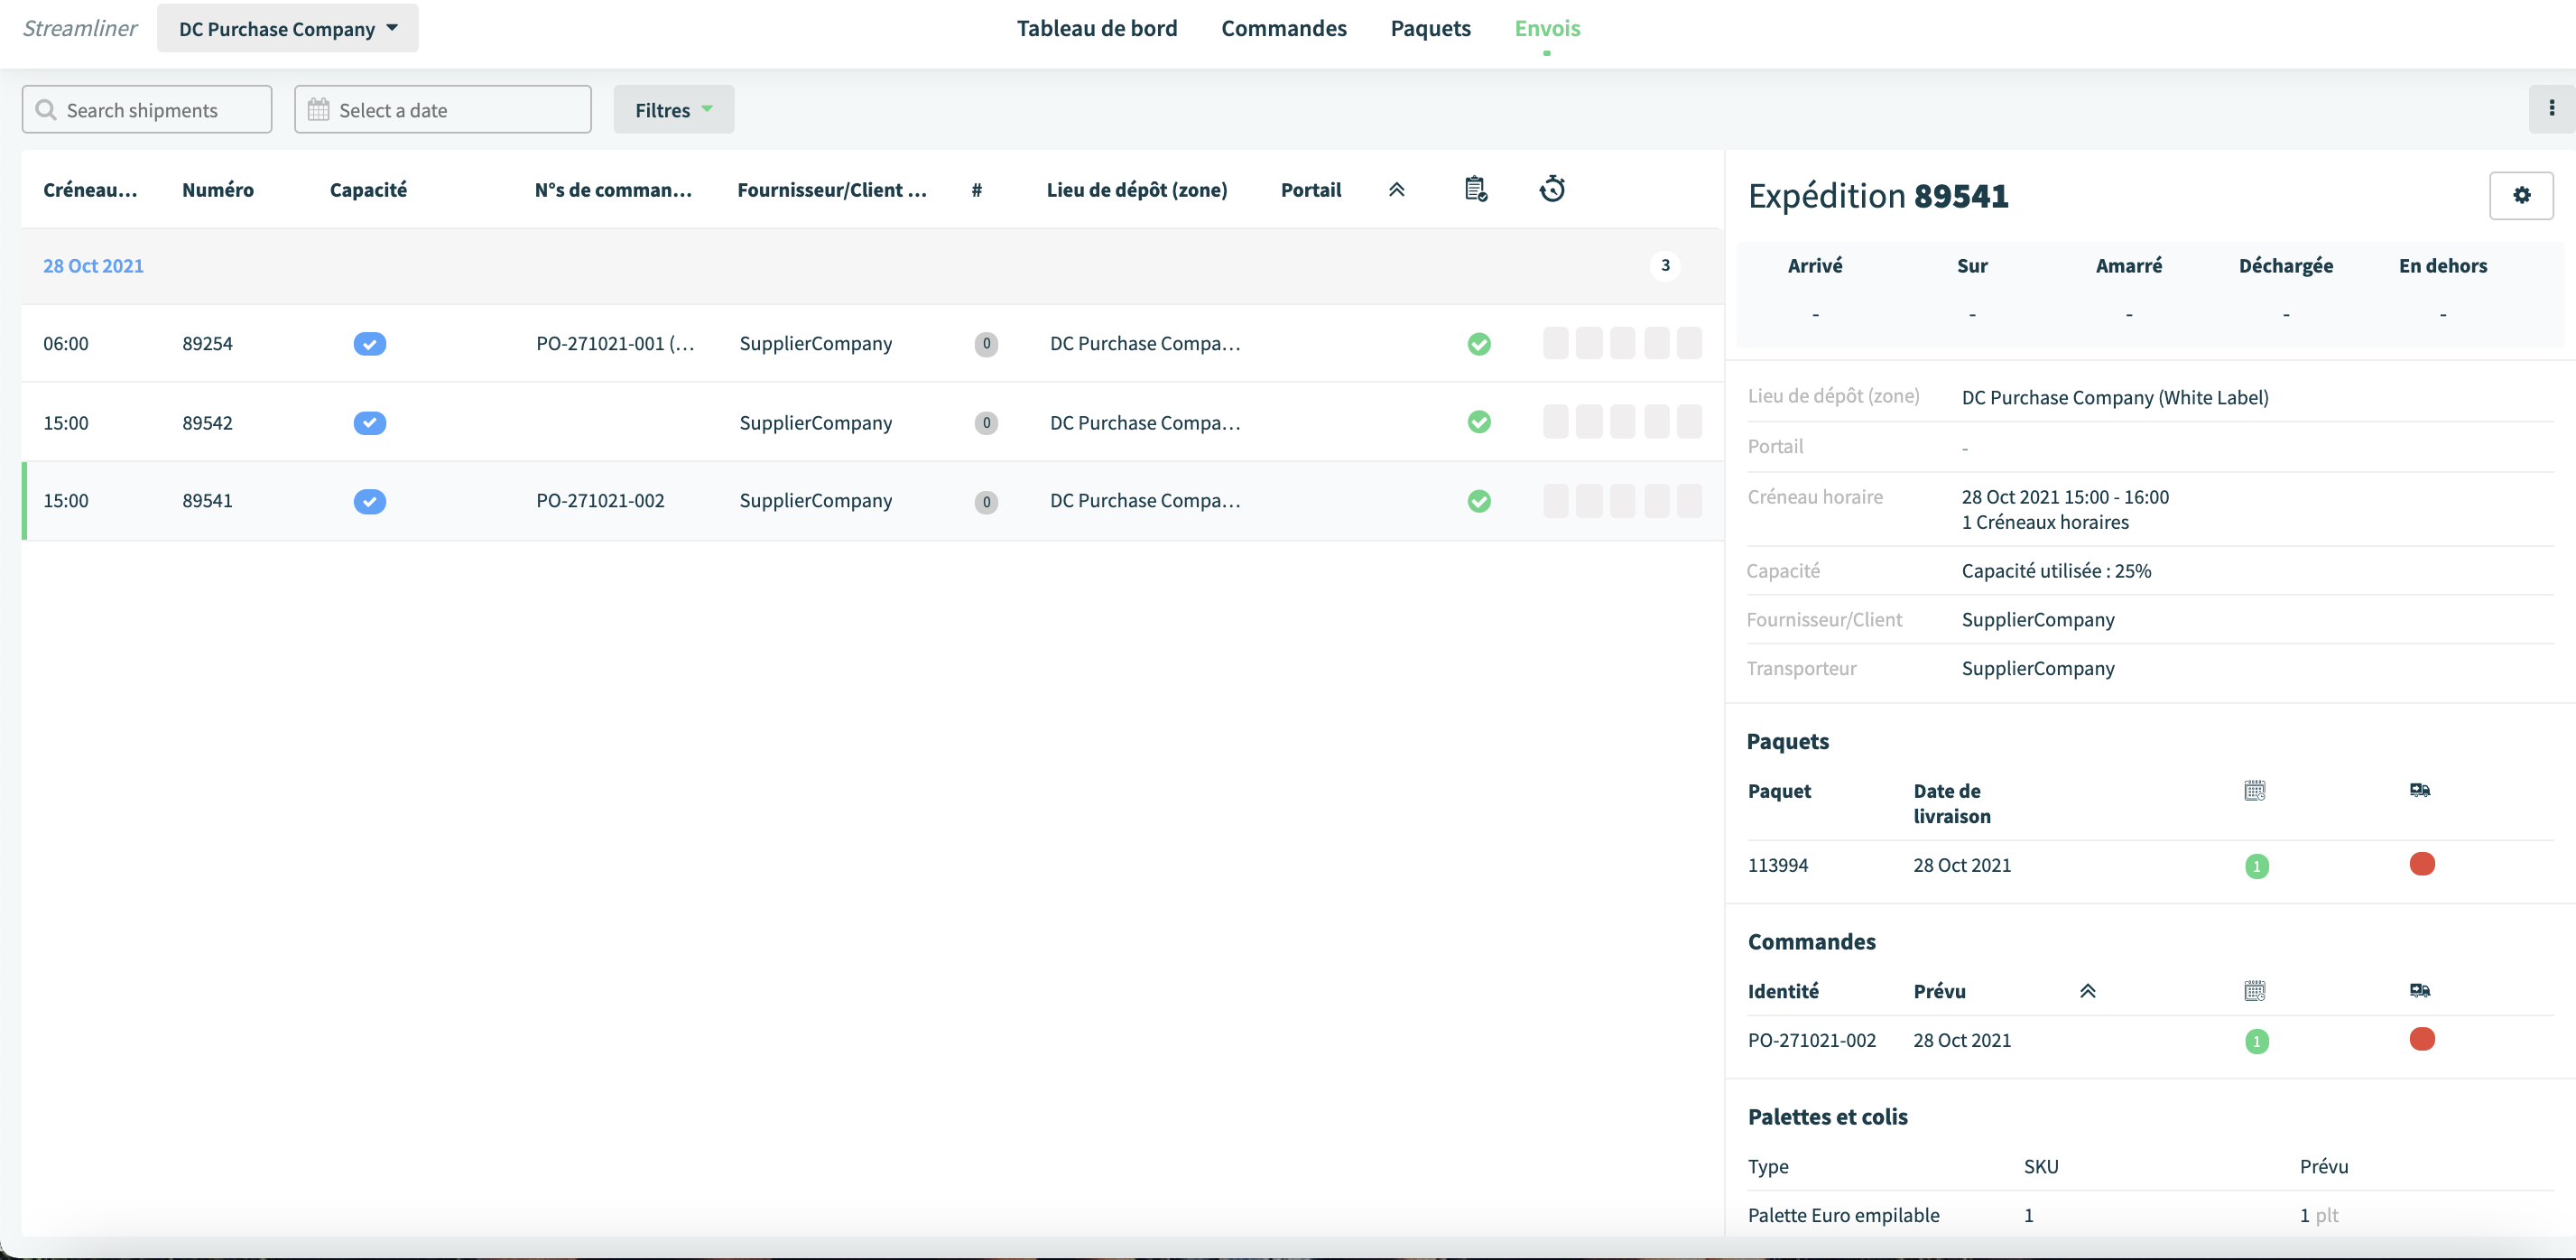Image resolution: width=2576 pixels, height=1260 pixels.
Task: Sort by Capacité column header
Action: click(368, 189)
